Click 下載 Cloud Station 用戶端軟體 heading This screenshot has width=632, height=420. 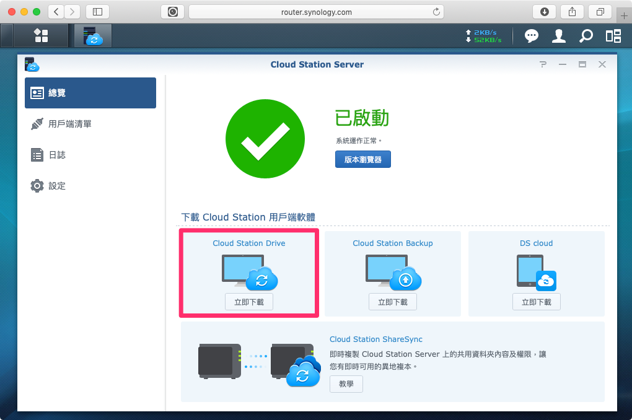(x=248, y=217)
